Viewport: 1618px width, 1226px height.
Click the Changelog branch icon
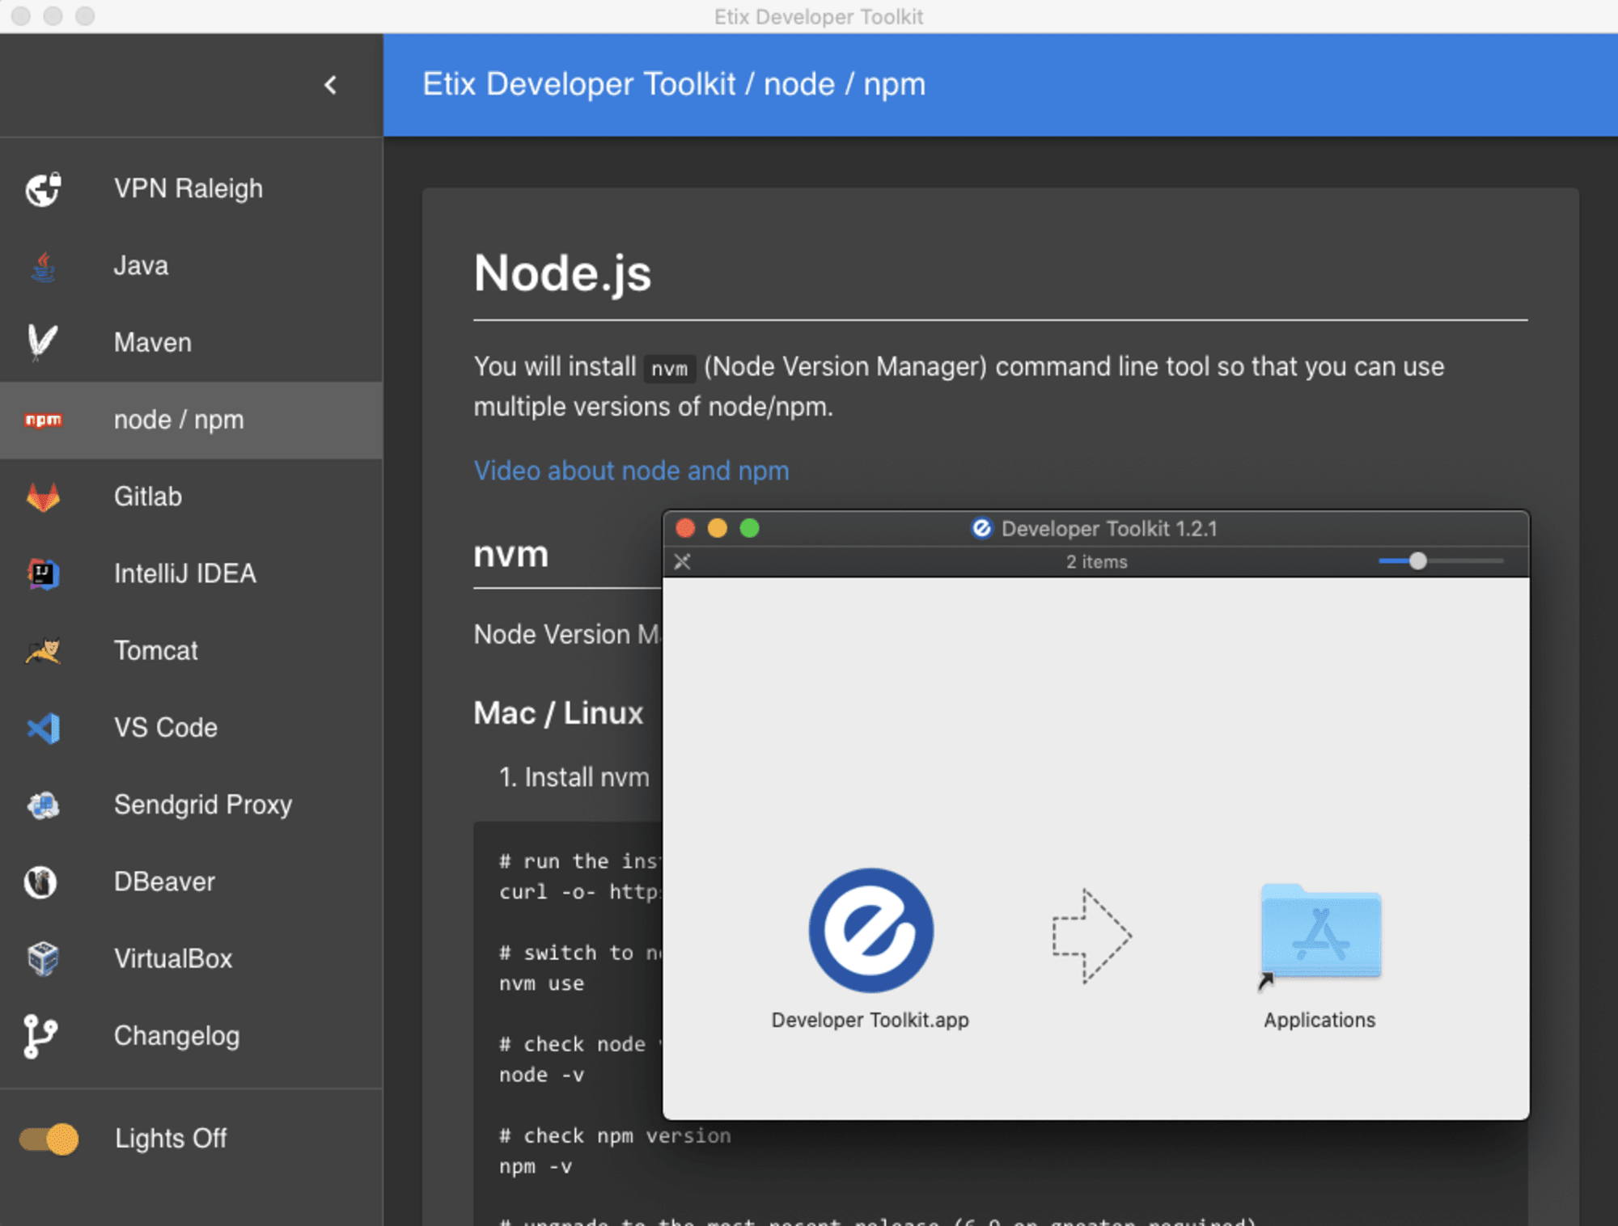coord(40,1036)
